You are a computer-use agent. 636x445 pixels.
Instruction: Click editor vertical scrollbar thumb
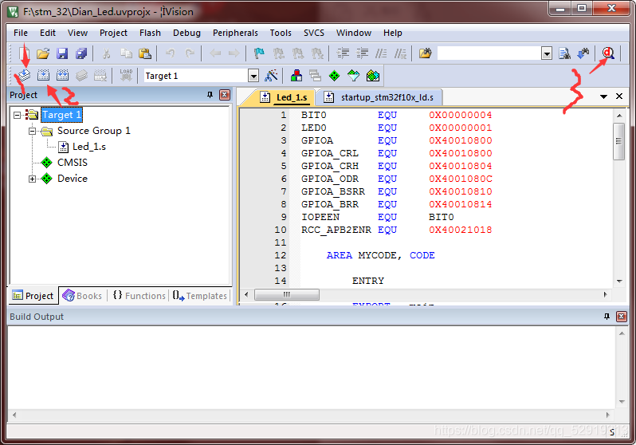coord(618,142)
